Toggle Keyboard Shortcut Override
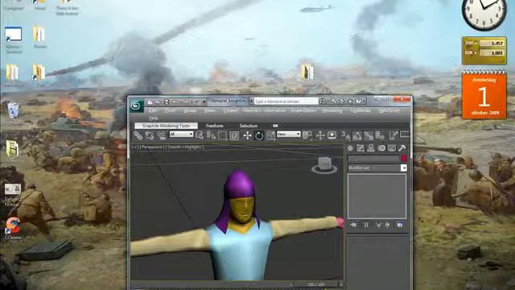515x290 pixels. click(332, 135)
